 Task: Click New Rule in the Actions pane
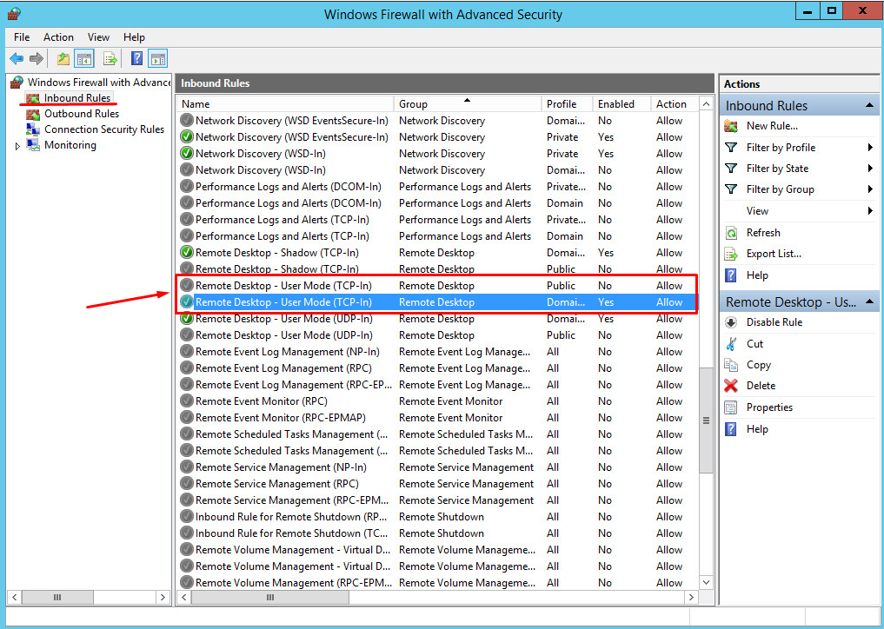click(771, 126)
